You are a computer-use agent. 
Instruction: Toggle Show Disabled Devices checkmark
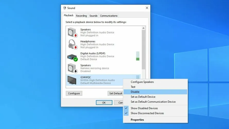click(126, 108)
